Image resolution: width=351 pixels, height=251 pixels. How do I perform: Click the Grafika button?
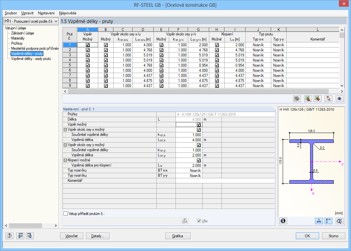[x=178, y=236]
